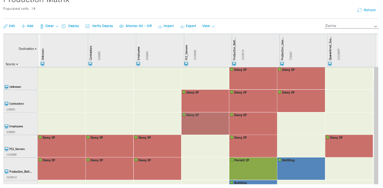The width and height of the screenshot is (383, 188).
Task: Select the empty Unknown to Unknown matrix cell
Action: (62, 78)
